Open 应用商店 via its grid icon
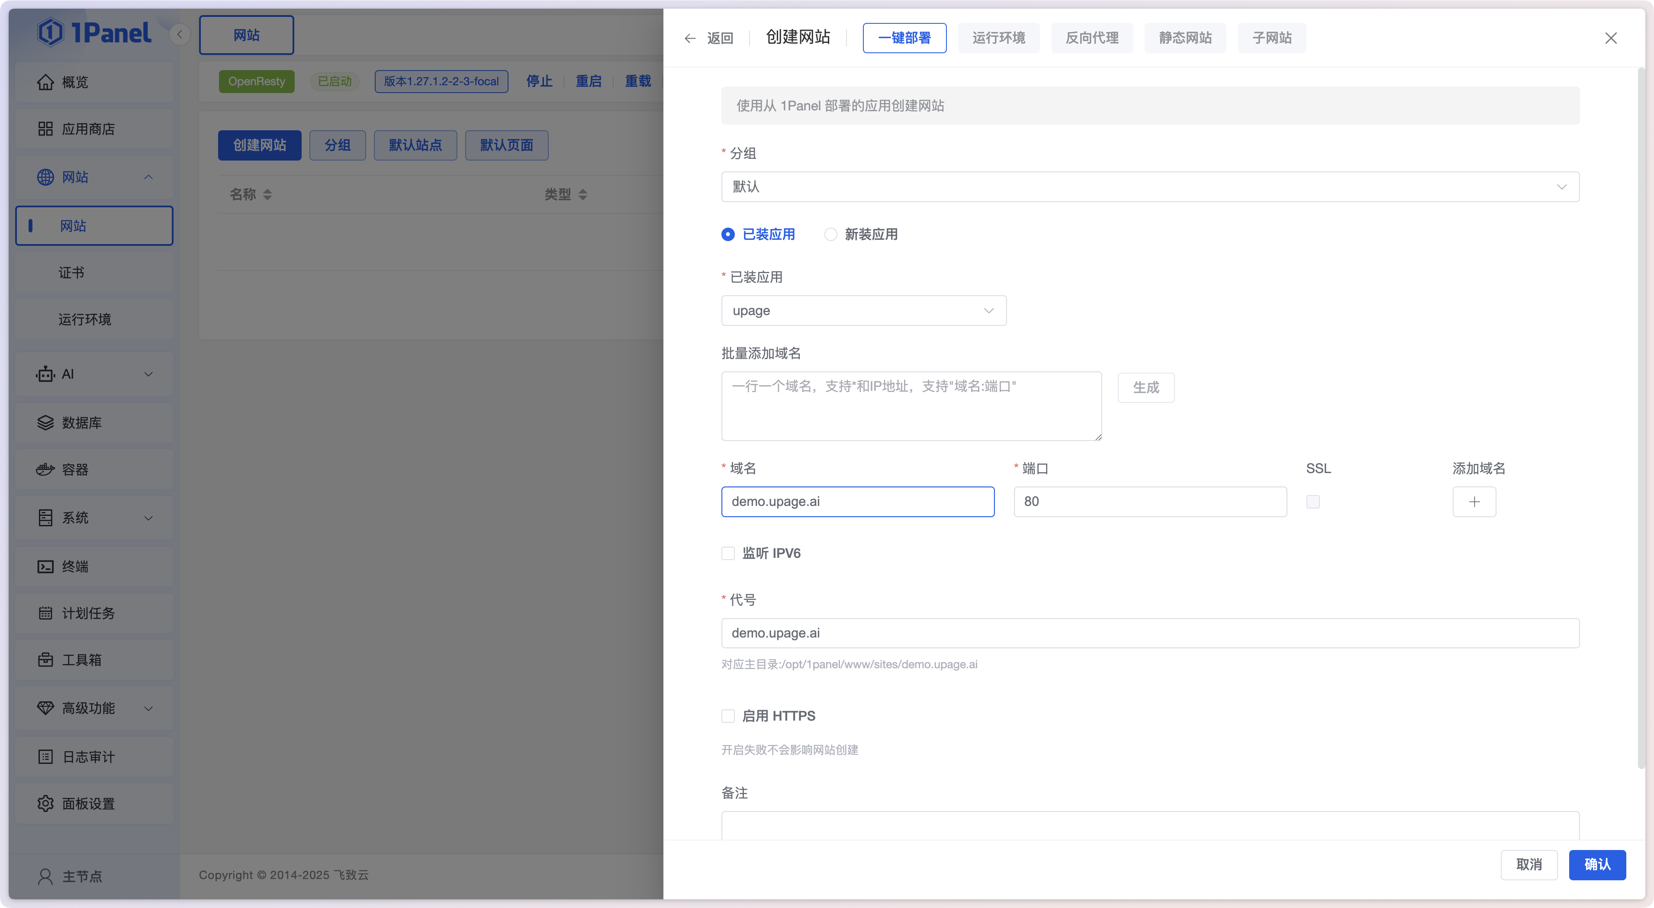 (45, 129)
